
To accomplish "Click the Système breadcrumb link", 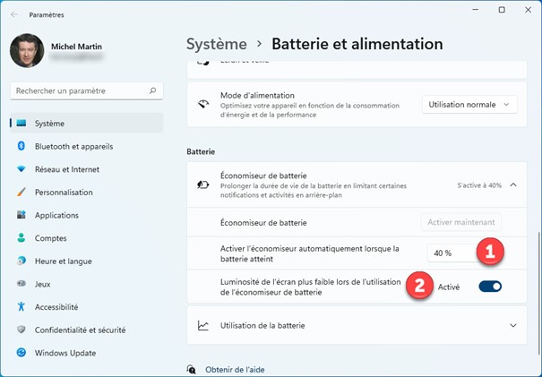I will point(216,43).
